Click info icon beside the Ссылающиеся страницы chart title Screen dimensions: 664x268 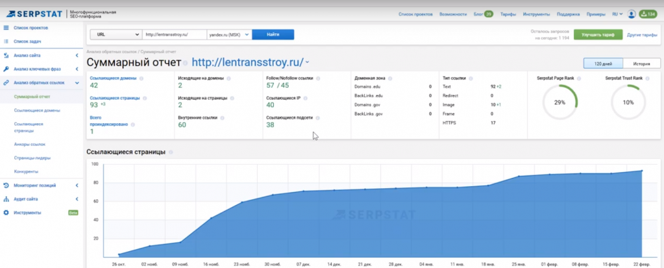171,152
